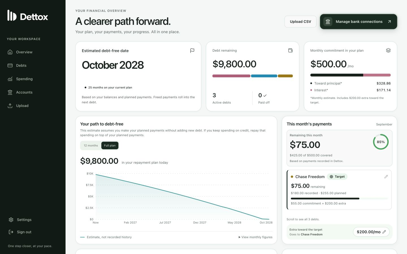
Task: Click the gold segment of debt remaining bar
Action: pyautogui.click(x=285, y=76)
